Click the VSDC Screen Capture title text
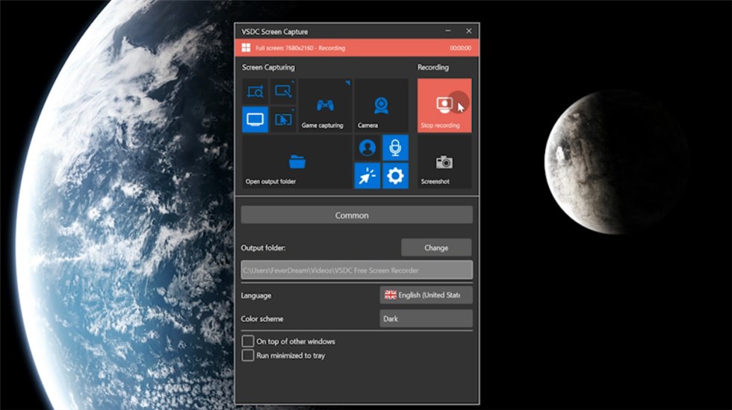 tap(275, 31)
